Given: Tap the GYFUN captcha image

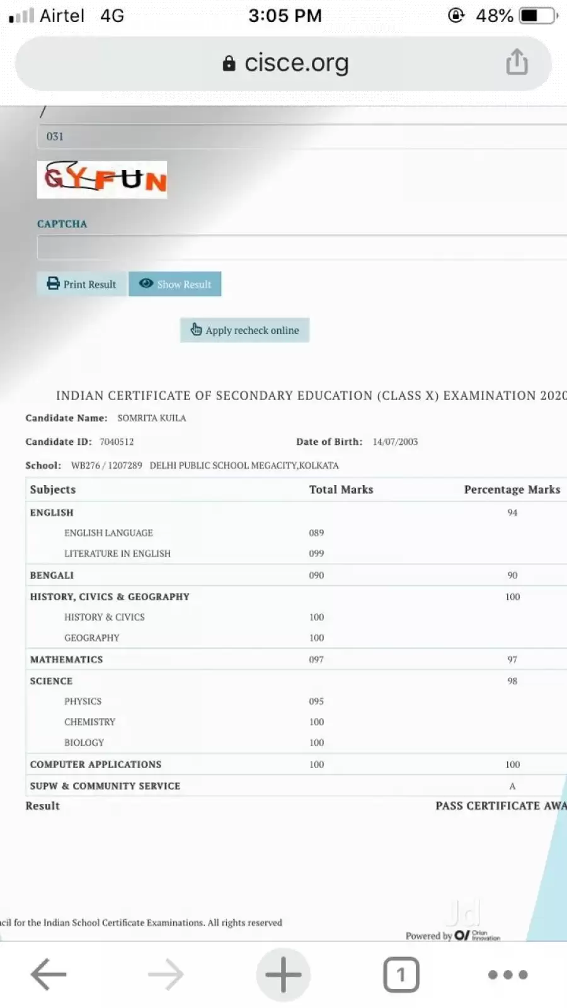Looking at the screenshot, I should (102, 180).
